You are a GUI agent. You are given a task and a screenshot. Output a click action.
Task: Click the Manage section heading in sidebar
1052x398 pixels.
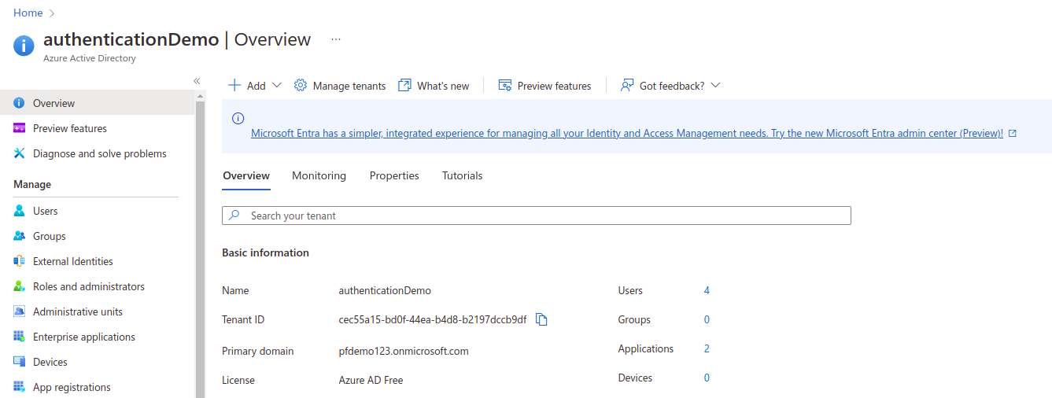click(32, 184)
